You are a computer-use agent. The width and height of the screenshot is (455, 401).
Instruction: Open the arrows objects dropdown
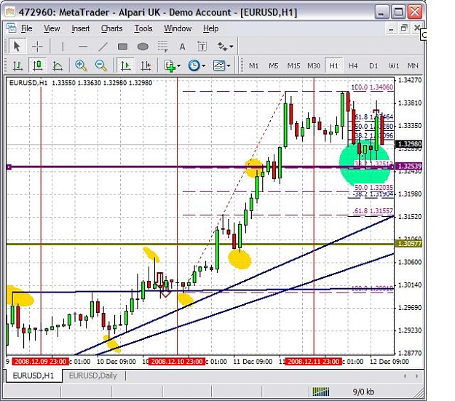[x=225, y=47]
